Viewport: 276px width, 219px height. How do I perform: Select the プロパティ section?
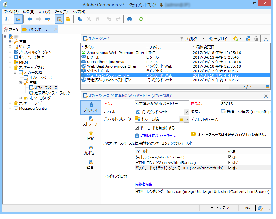91,107
